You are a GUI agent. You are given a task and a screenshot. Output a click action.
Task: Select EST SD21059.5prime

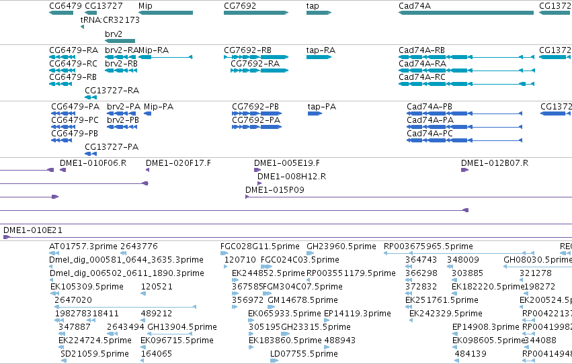(63, 361)
